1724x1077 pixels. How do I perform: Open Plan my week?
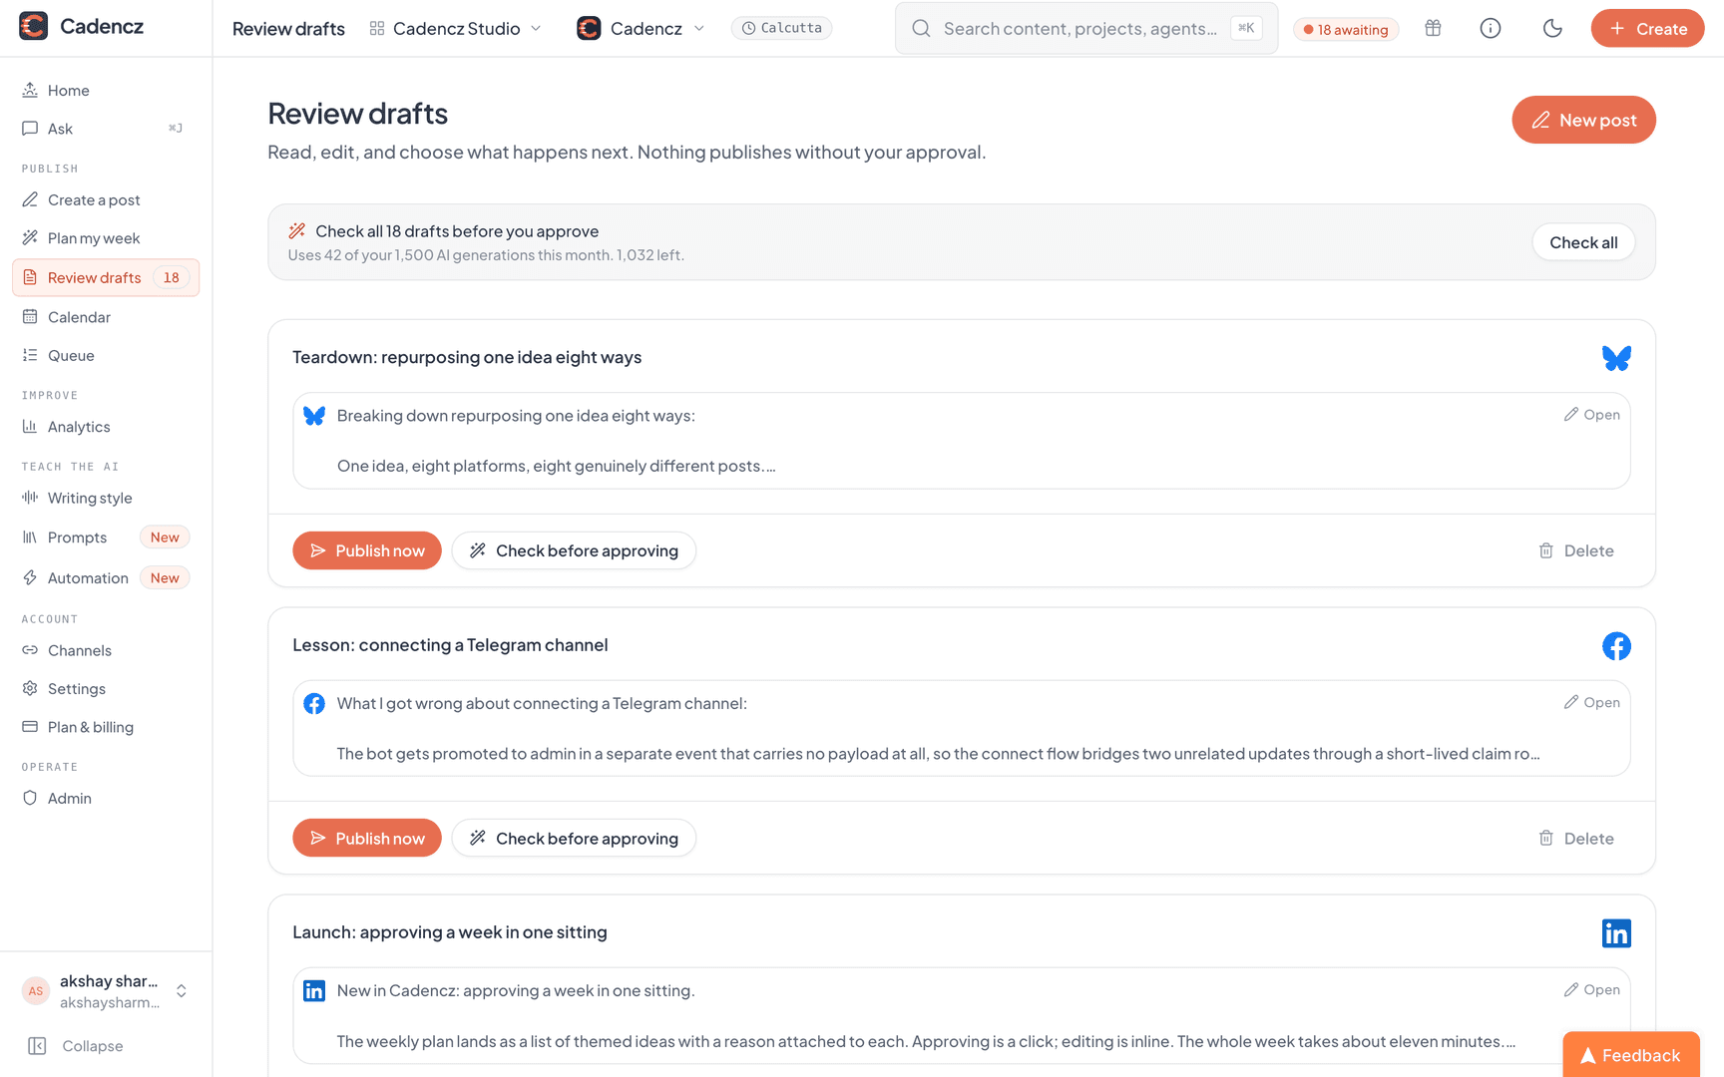(x=106, y=238)
